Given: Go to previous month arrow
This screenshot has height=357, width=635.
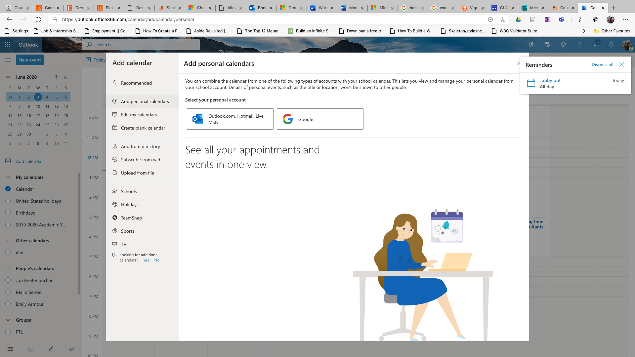Looking at the screenshot, I should [x=57, y=77].
